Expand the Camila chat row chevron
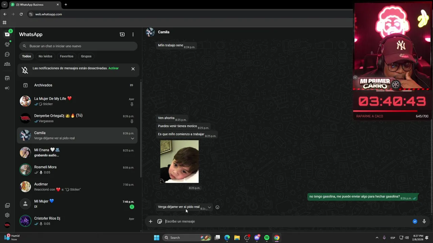The image size is (433, 243). pos(132,138)
